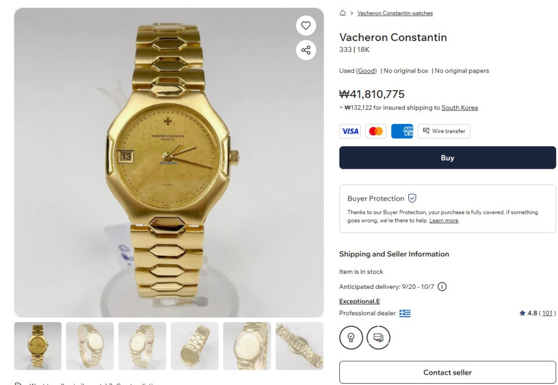
Task: Click the seller chat response icon
Action: (378, 337)
